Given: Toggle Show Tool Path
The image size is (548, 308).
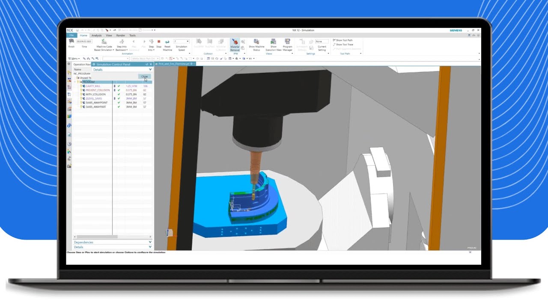Looking at the screenshot, I should 343,40.
